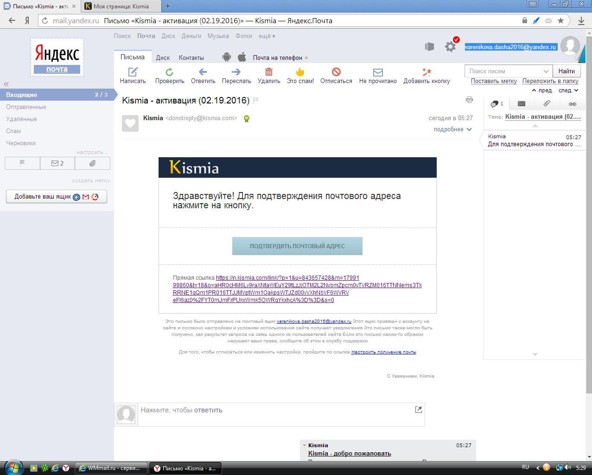
Task: Collapse the left sidebar with double chevron
Action: 6,84
